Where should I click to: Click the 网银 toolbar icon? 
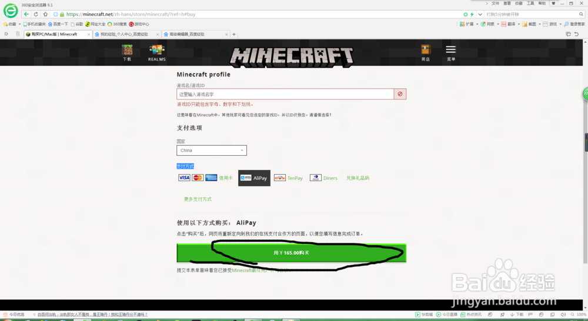tap(488, 24)
